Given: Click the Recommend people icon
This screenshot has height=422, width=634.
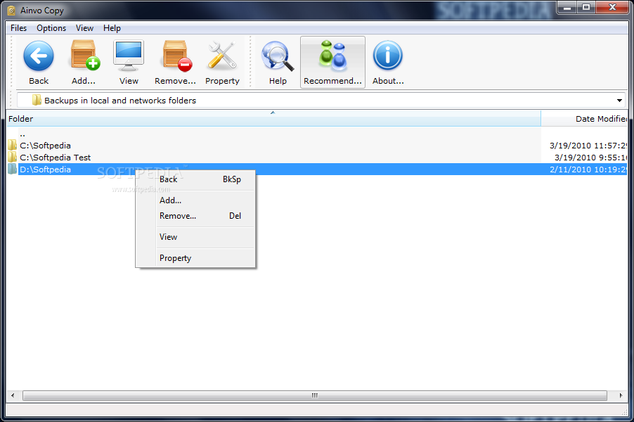Looking at the screenshot, I should (x=332, y=55).
